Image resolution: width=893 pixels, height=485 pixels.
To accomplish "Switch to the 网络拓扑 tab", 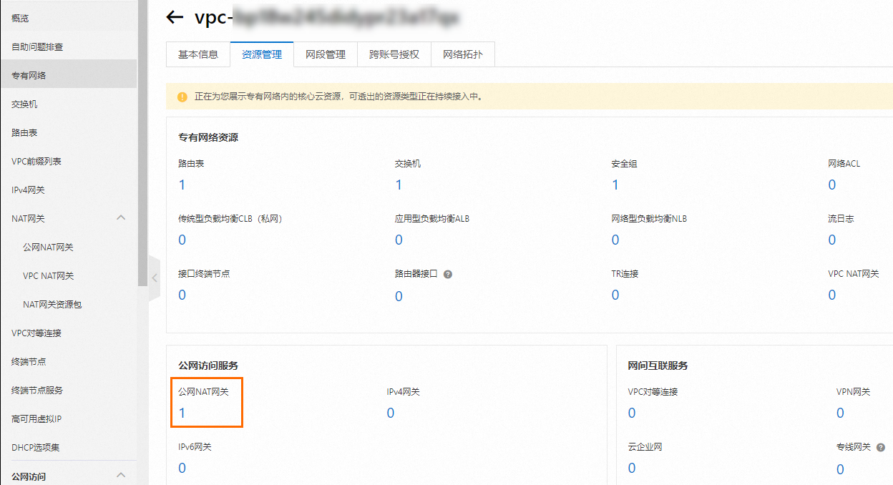I will click(x=463, y=54).
